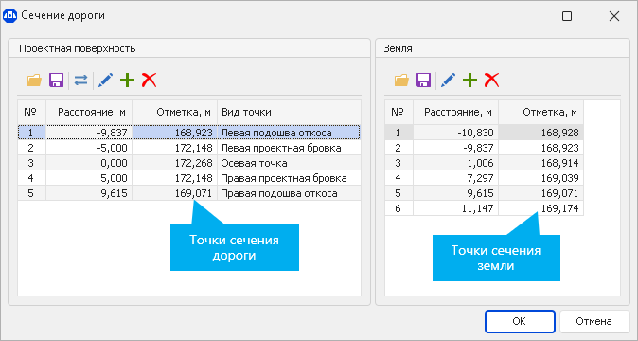Select row Осевая точка in project table
The width and height of the screenshot is (638, 341).
189,163
